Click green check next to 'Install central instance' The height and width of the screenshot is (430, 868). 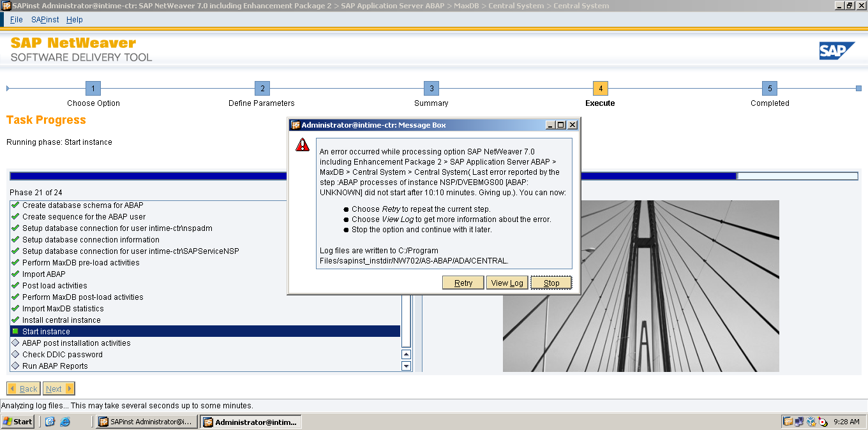[15, 320]
